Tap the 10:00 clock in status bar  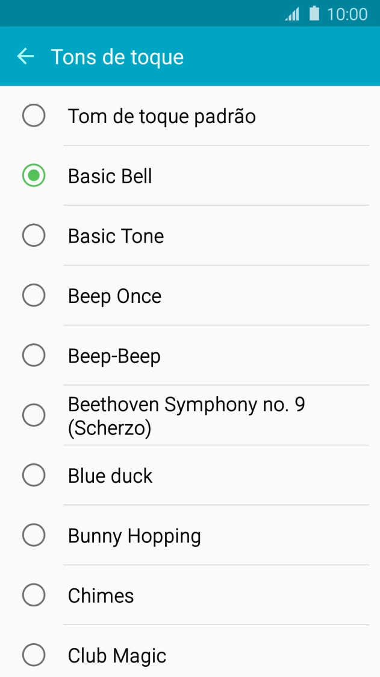pos(347,14)
